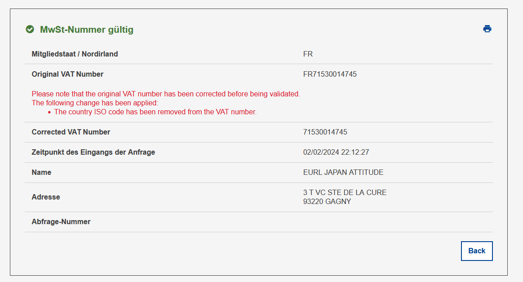Click the request timestamp 02/02/2024 22:12:27
523x282 pixels.
coord(336,152)
